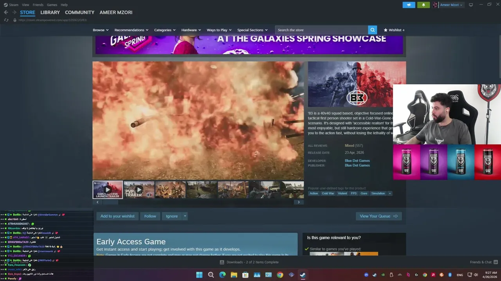Open File Explorer from the taskbar

(234, 275)
